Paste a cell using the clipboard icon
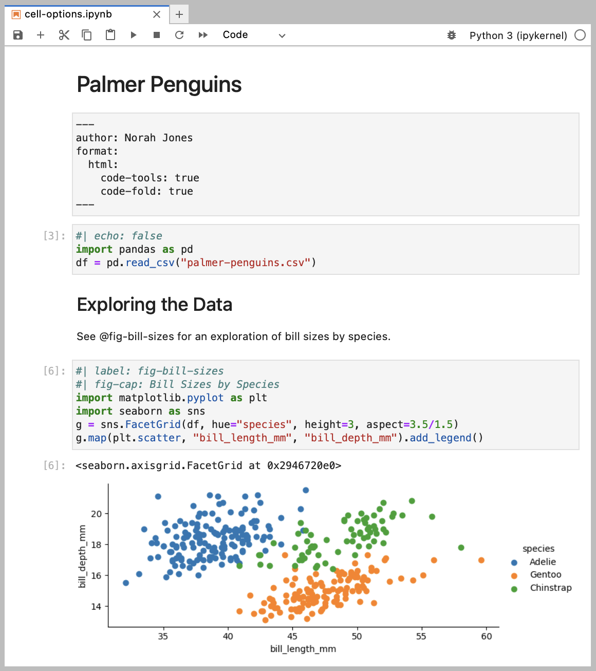 pyautogui.click(x=110, y=35)
